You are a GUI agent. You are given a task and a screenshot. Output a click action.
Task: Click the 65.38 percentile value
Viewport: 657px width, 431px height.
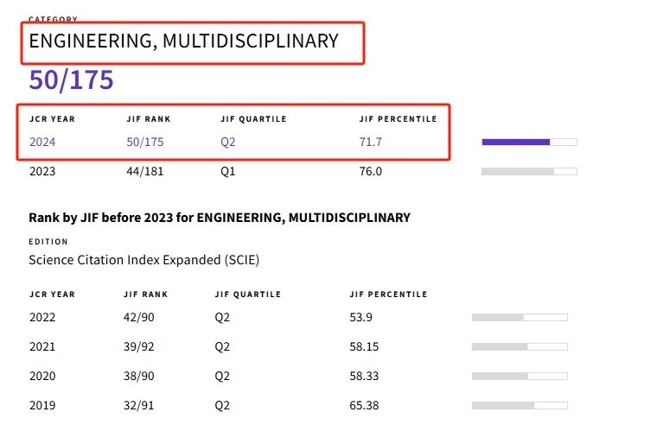pyautogui.click(x=365, y=405)
